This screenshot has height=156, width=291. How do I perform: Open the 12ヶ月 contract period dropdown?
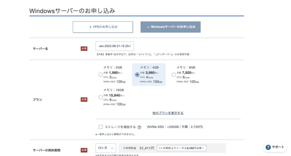[x=106, y=148]
